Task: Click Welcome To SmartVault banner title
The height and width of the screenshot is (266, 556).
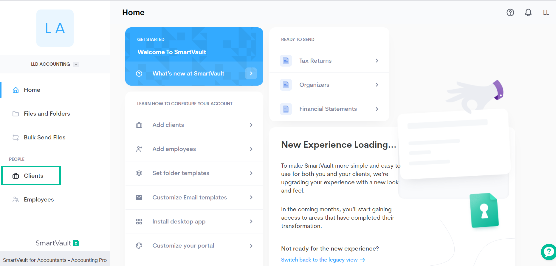Action: [x=172, y=52]
